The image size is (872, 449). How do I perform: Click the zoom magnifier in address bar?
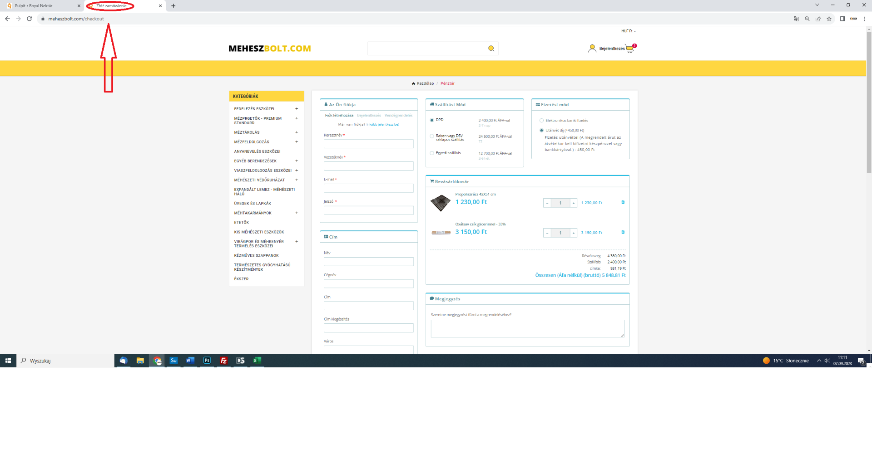click(807, 19)
